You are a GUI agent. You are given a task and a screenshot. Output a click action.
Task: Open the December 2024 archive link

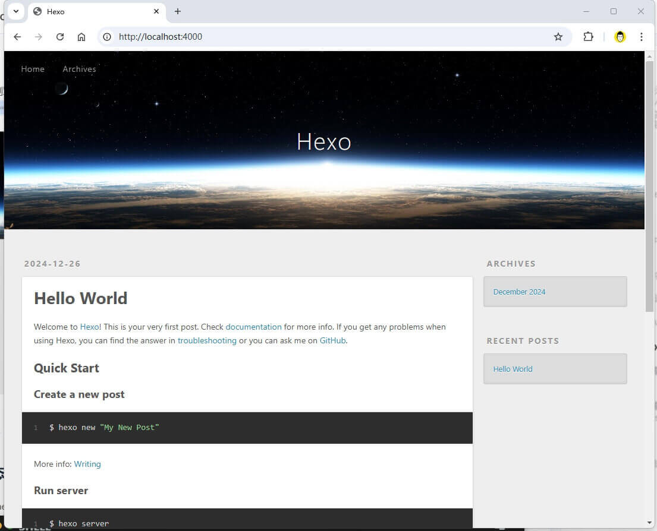tap(519, 292)
